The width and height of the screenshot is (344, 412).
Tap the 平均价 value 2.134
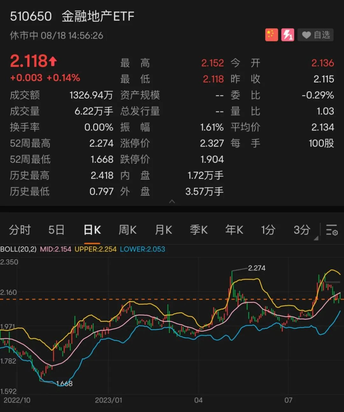pyautogui.click(x=323, y=127)
